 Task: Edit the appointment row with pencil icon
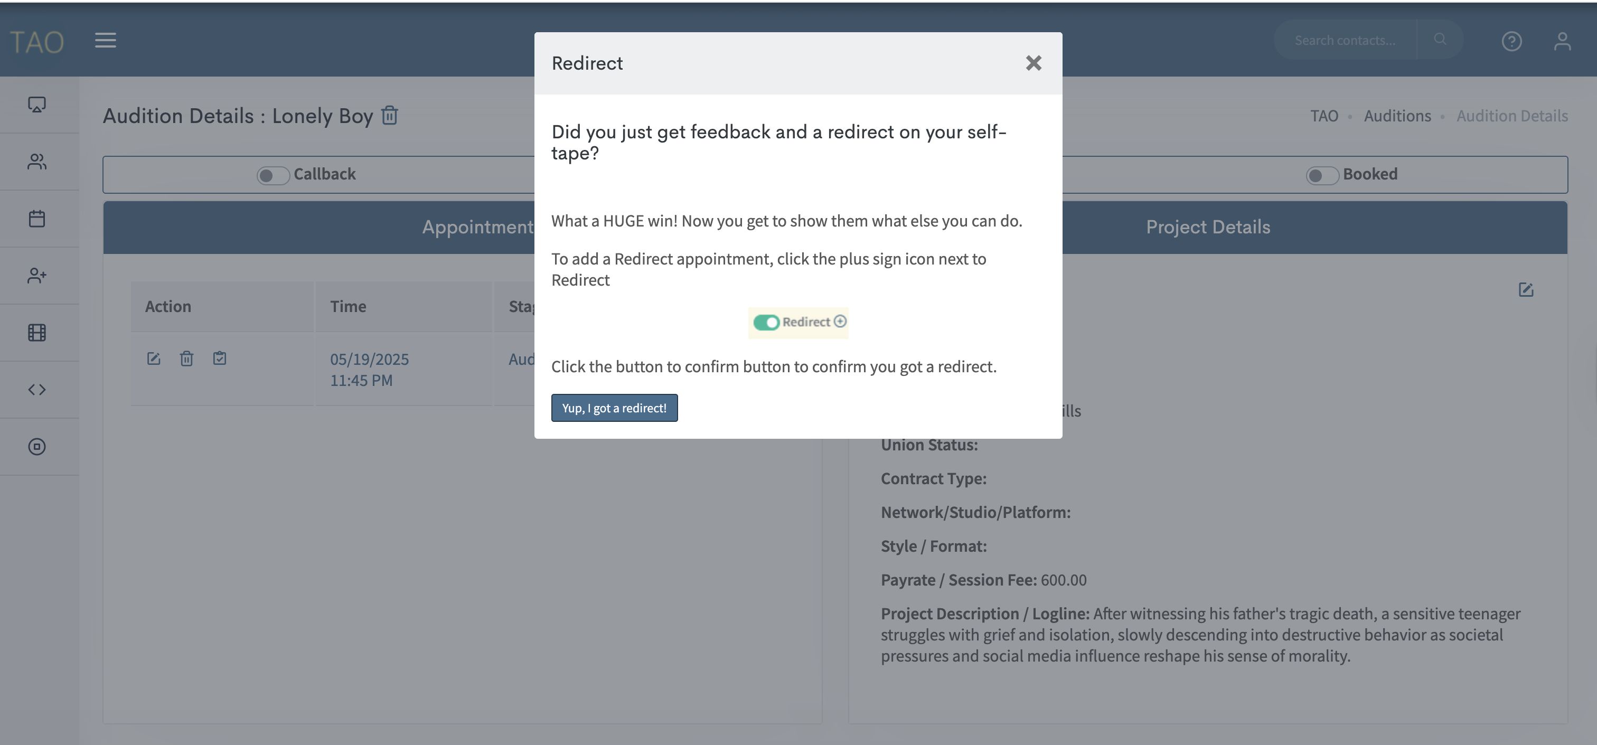tap(153, 359)
